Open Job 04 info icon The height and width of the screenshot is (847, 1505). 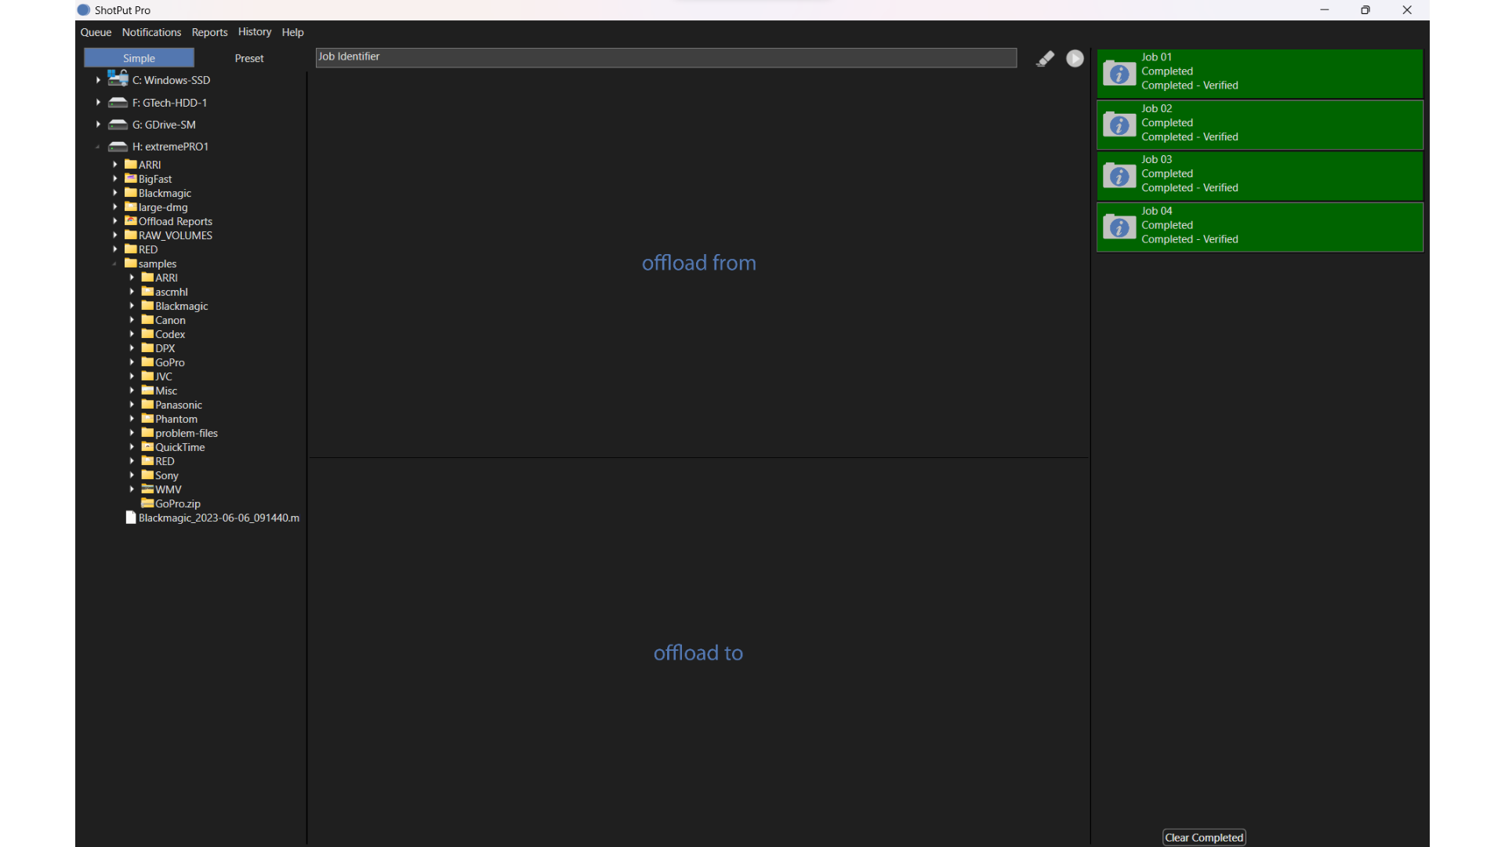tap(1119, 227)
